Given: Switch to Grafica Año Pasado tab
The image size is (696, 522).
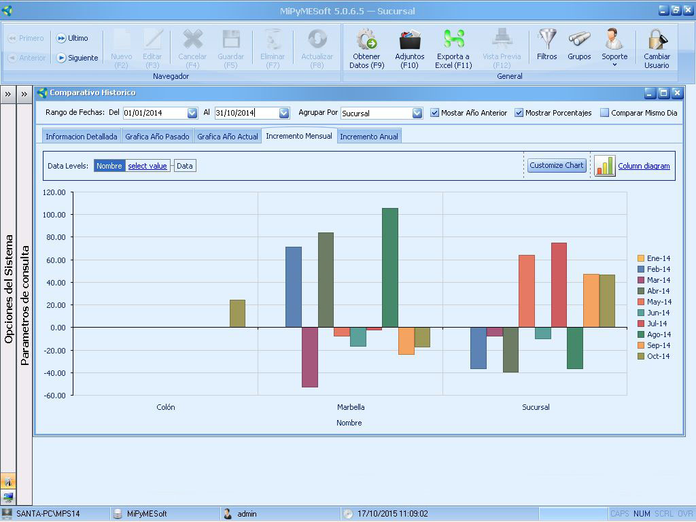Looking at the screenshot, I should 157,137.
